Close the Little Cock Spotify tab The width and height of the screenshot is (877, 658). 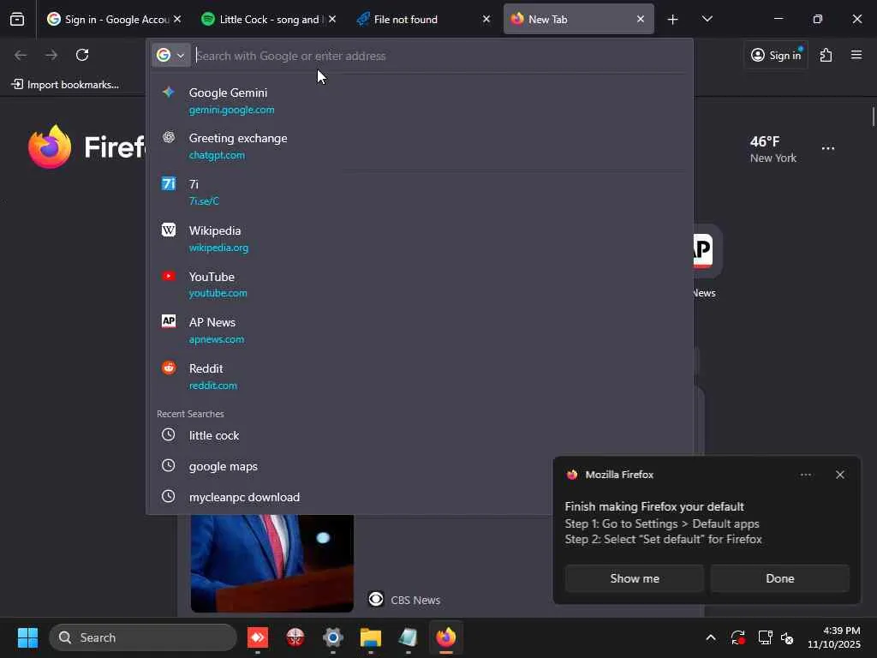pos(332,19)
